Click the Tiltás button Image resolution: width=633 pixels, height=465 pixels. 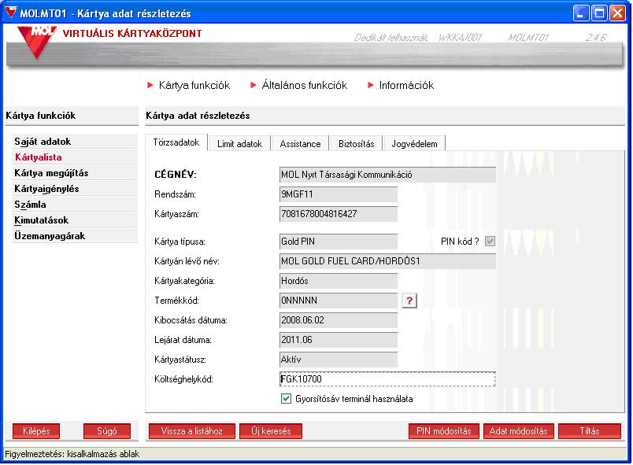590,431
